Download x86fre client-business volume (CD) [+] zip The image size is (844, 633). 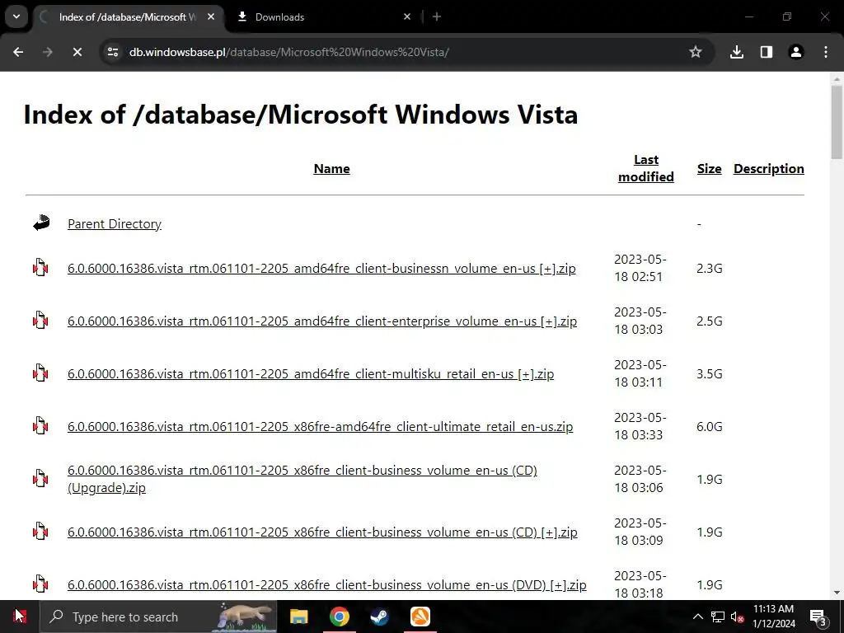pyautogui.click(x=322, y=532)
